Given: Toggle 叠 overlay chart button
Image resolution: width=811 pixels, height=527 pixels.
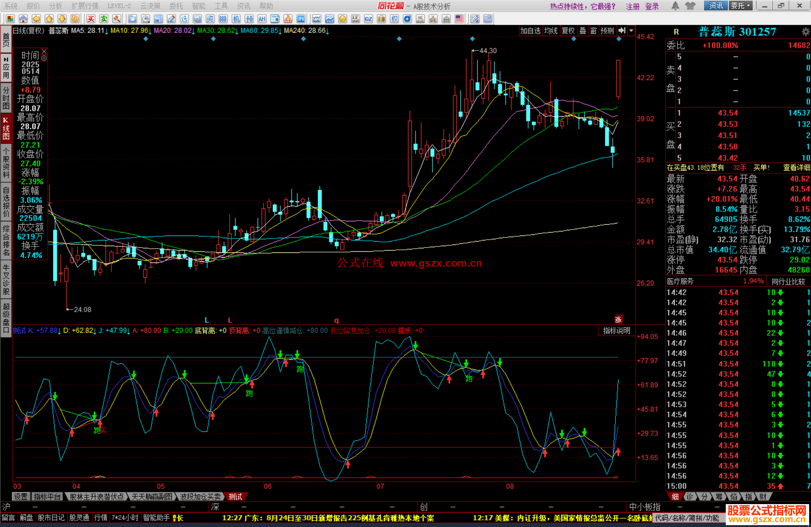Looking at the screenshot, I should click(583, 31).
